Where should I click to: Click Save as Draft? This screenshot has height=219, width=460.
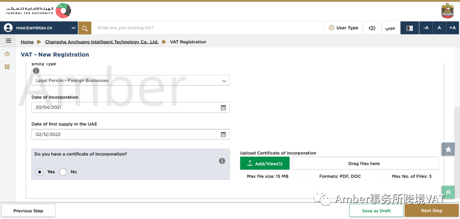click(377, 211)
